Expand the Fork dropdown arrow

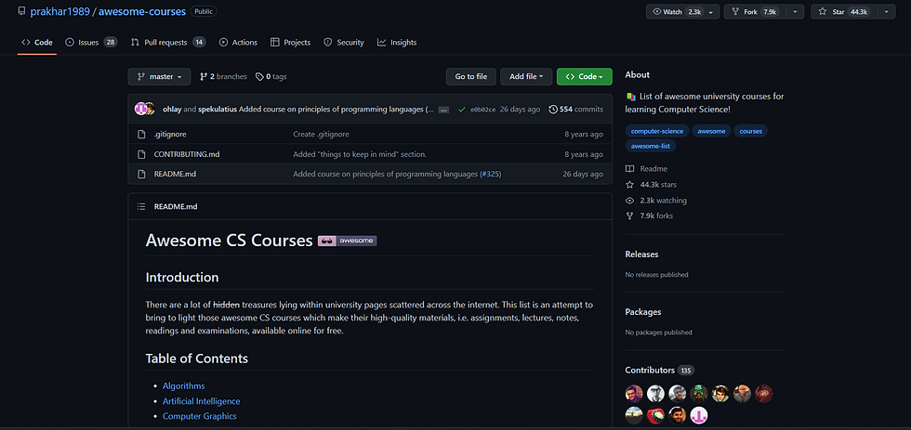point(795,11)
